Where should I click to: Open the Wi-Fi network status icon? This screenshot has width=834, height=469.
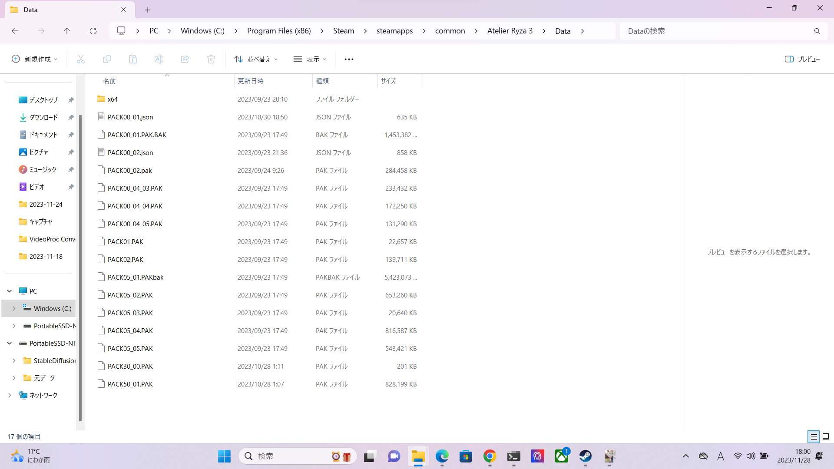(x=738, y=456)
